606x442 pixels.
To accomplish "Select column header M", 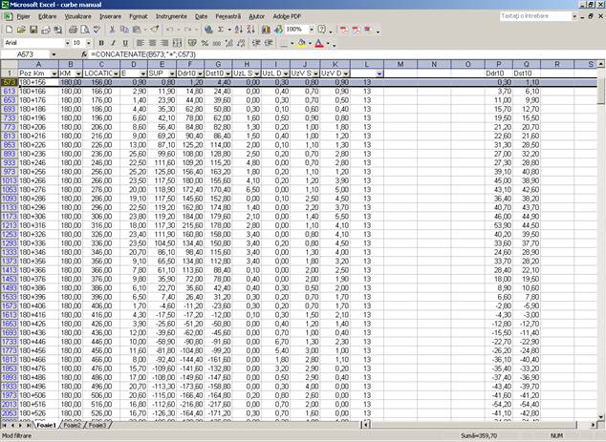I will point(399,64).
